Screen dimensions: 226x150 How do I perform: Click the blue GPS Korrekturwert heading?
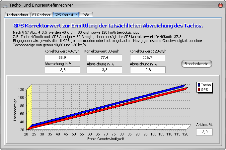pyautogui.click(x=108, y=26)
